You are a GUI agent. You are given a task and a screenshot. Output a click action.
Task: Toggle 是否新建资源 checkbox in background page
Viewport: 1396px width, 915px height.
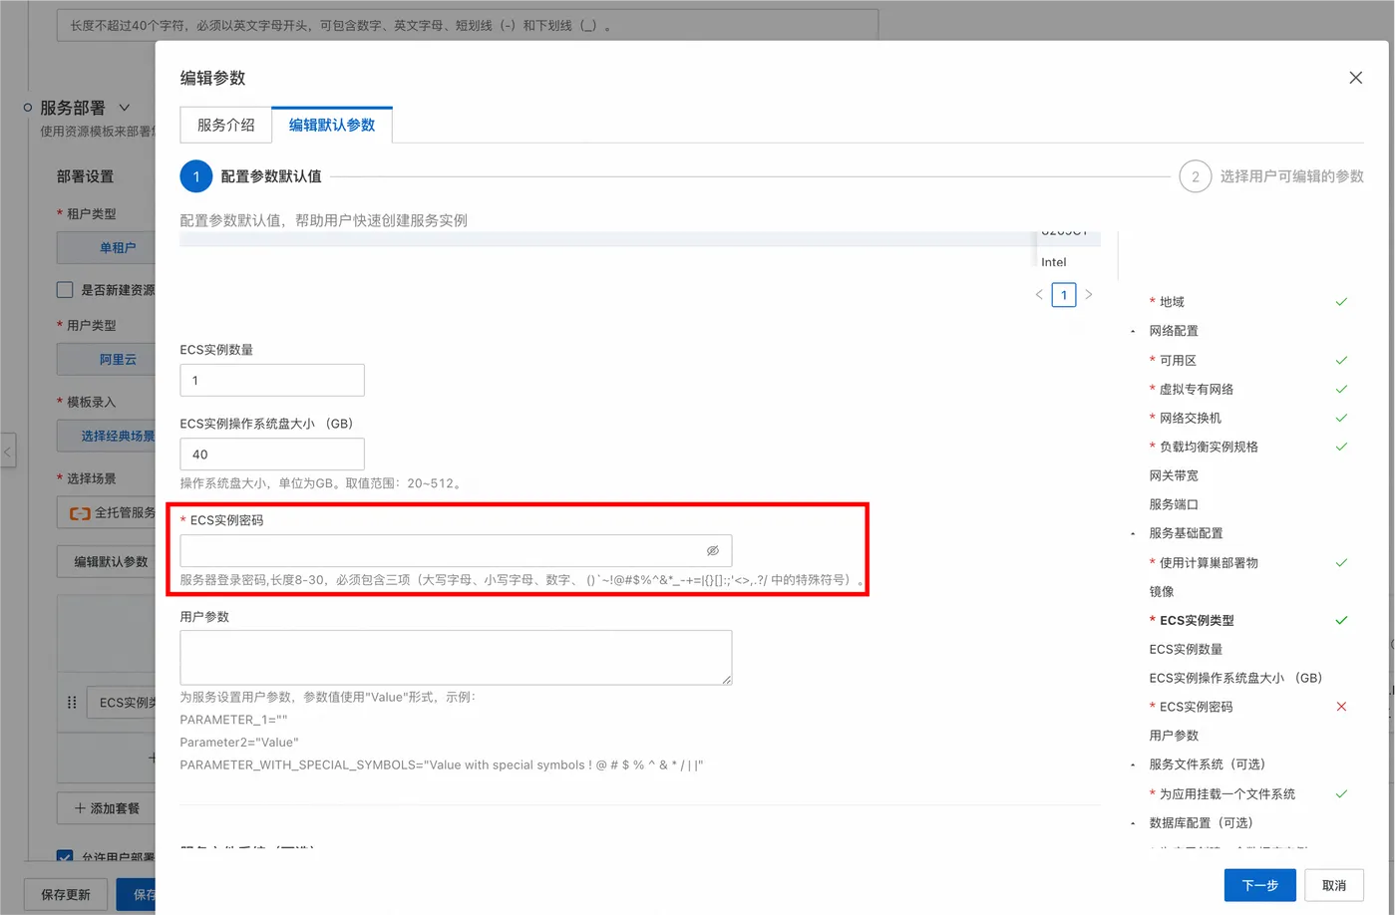point(65,290)
